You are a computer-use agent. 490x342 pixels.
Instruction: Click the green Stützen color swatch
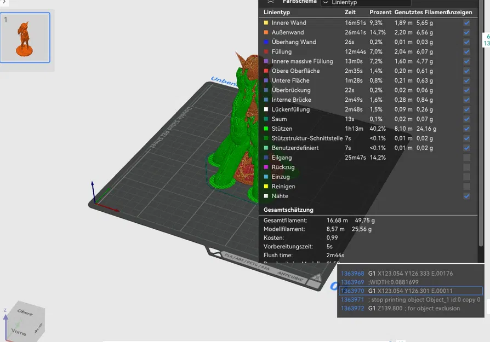point(266,129)
